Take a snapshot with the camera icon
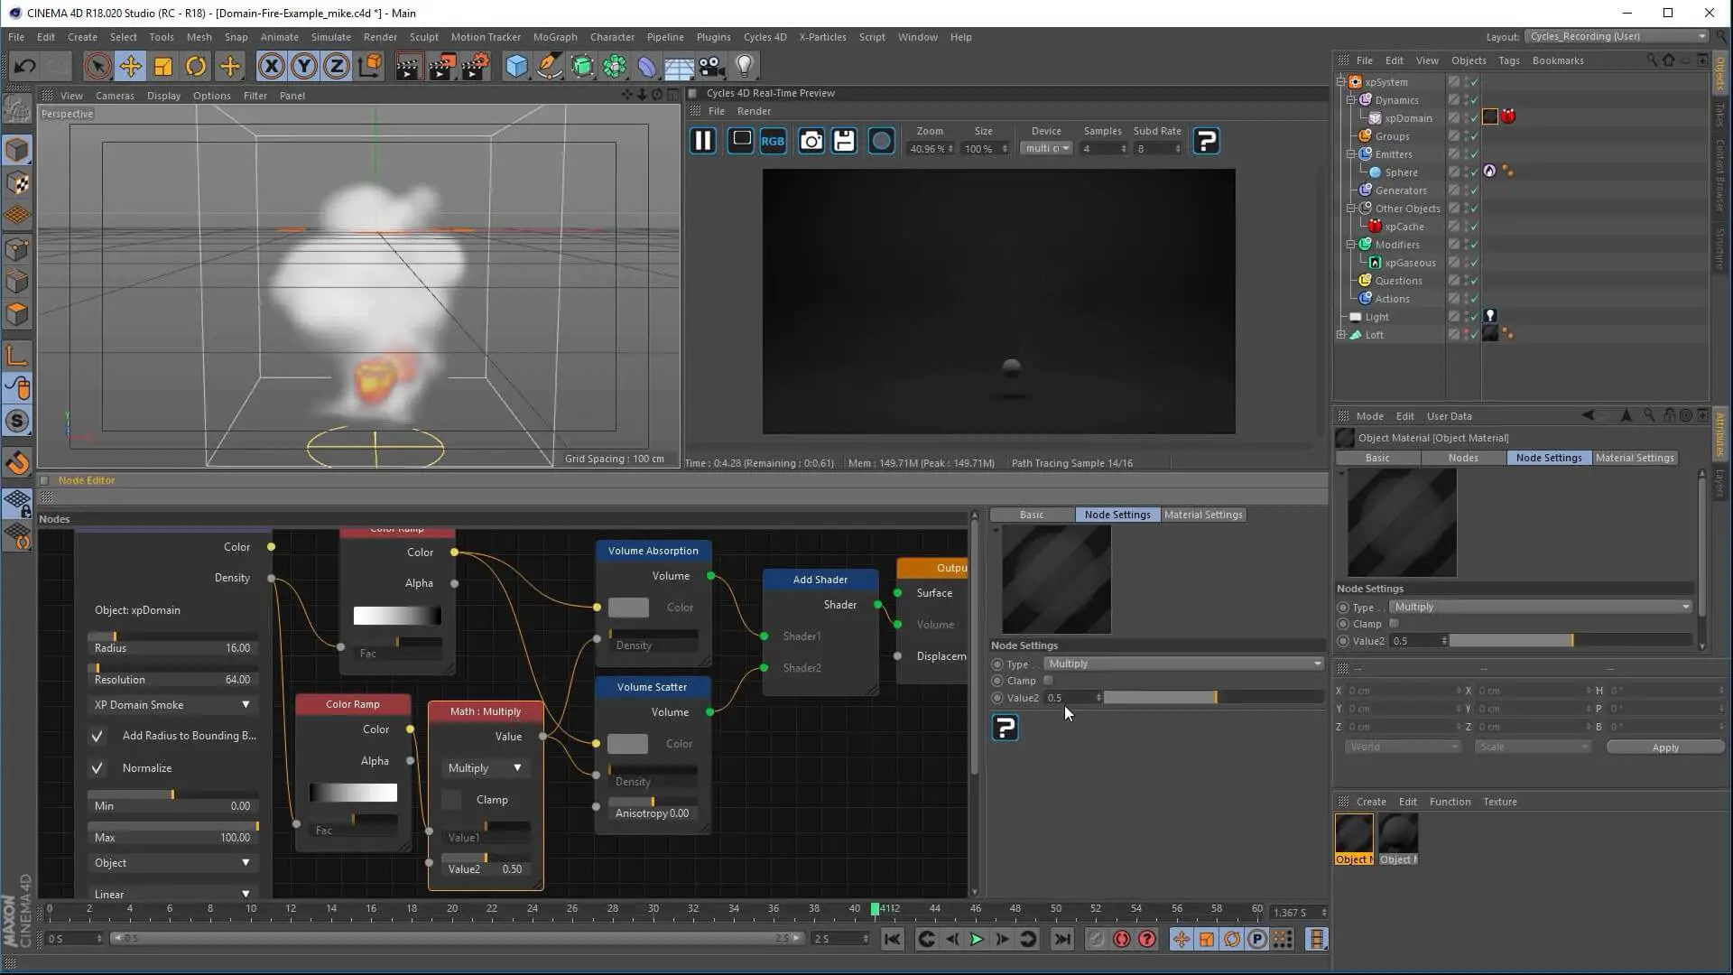 (x=811, y=141)
